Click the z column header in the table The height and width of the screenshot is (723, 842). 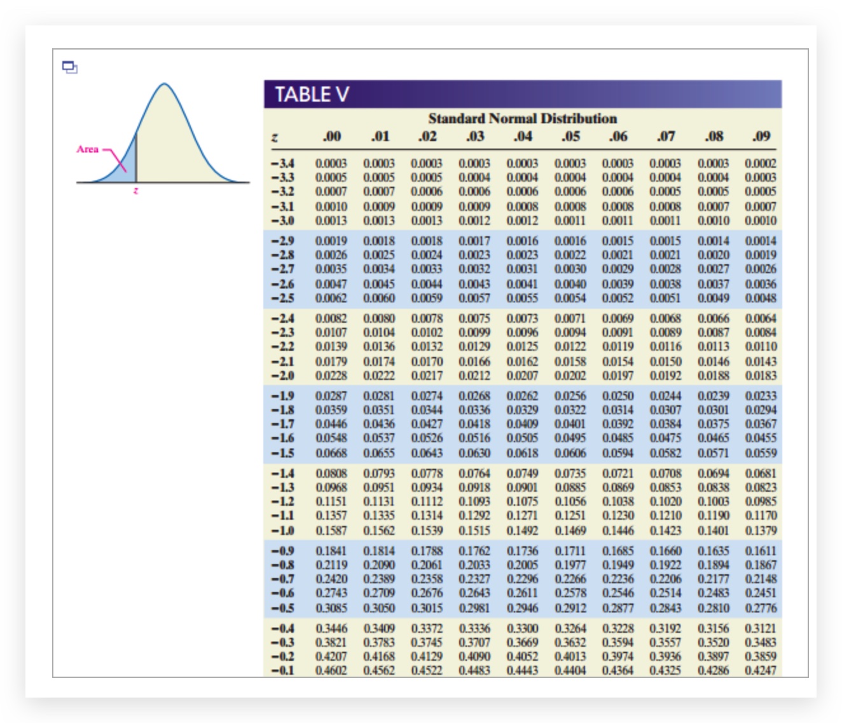click(274, 137)
